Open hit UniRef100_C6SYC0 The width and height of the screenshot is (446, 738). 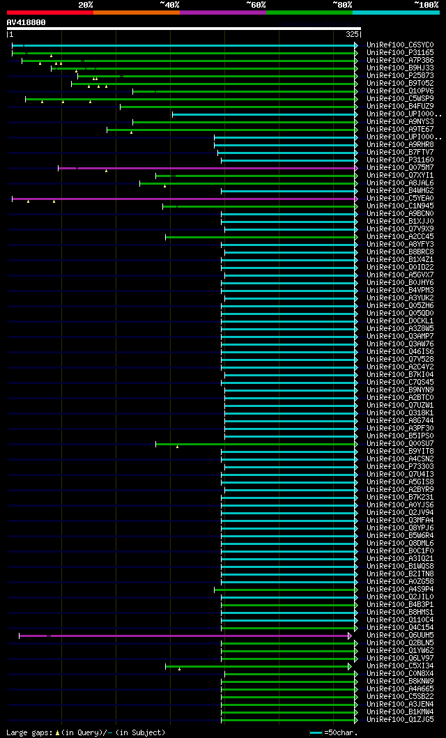tap(401, 45)
